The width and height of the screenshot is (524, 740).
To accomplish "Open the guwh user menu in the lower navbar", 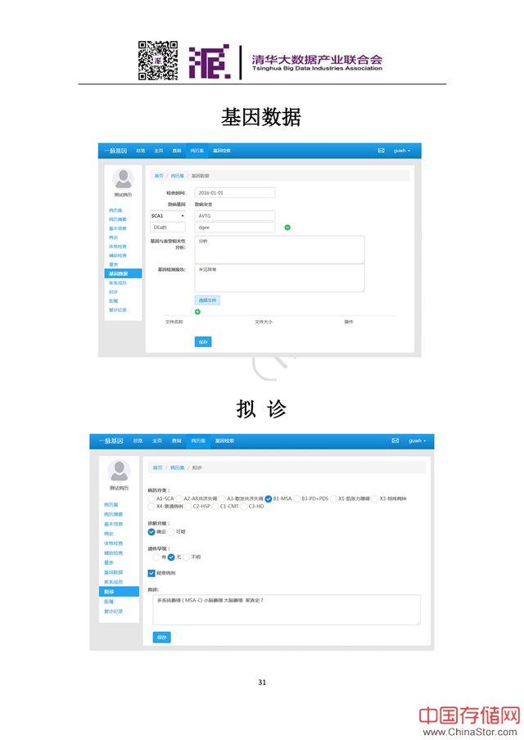I will [418, 440].
